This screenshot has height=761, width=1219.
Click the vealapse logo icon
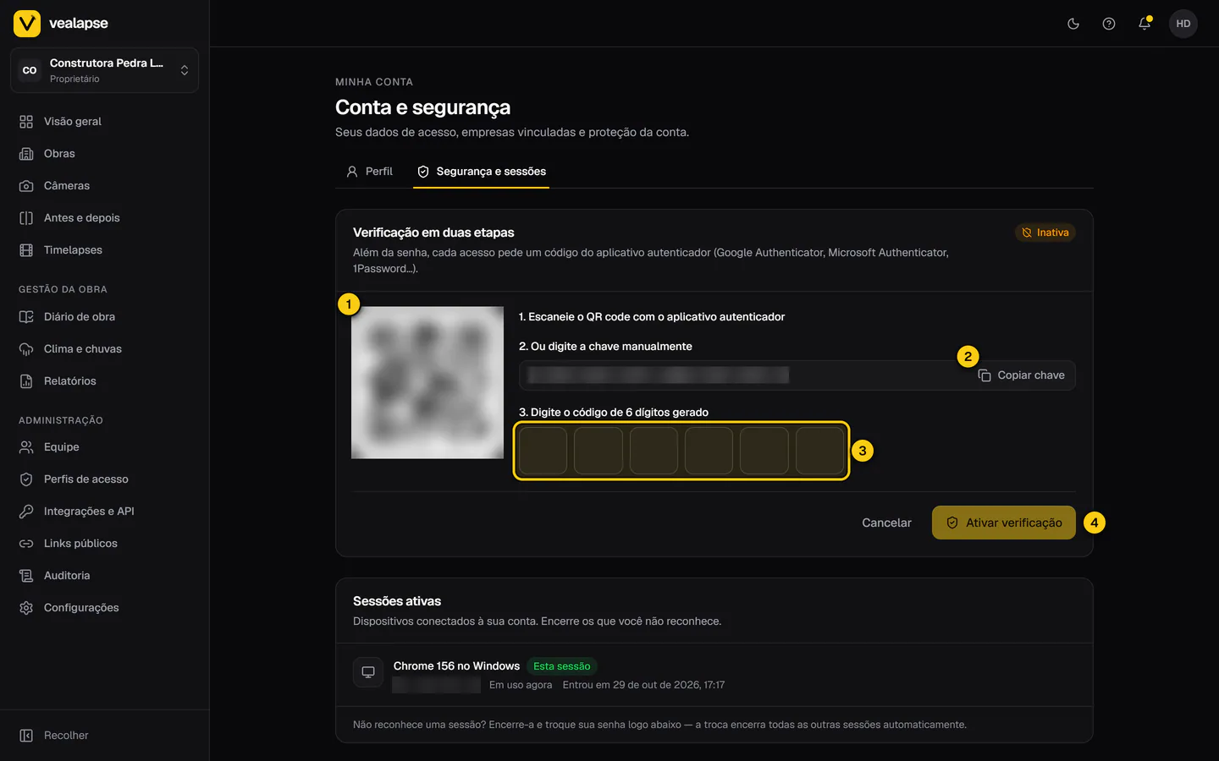coord(27,24)
